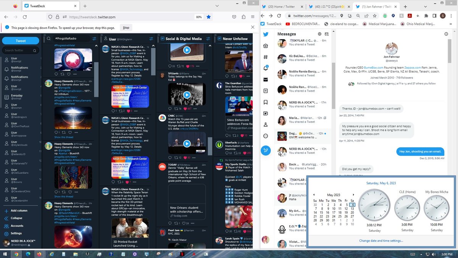Open New Orleans student scholarship link card
This screenshot has width=458, height=258.
[x=187, y=202]
